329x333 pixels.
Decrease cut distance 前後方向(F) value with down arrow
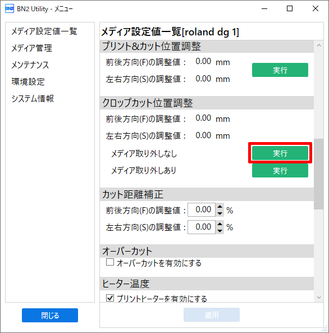coord(220,213)
